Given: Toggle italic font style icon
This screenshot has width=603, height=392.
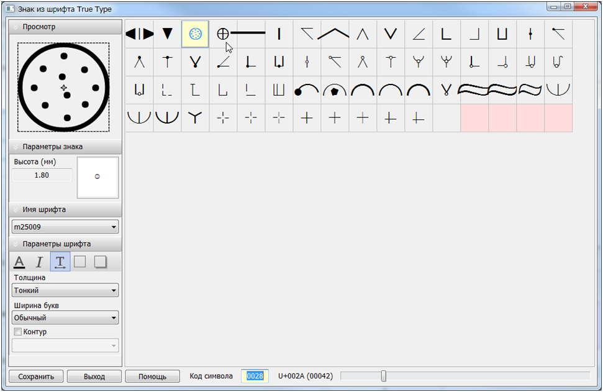Looking at the screenshot, I should point(40,262).
